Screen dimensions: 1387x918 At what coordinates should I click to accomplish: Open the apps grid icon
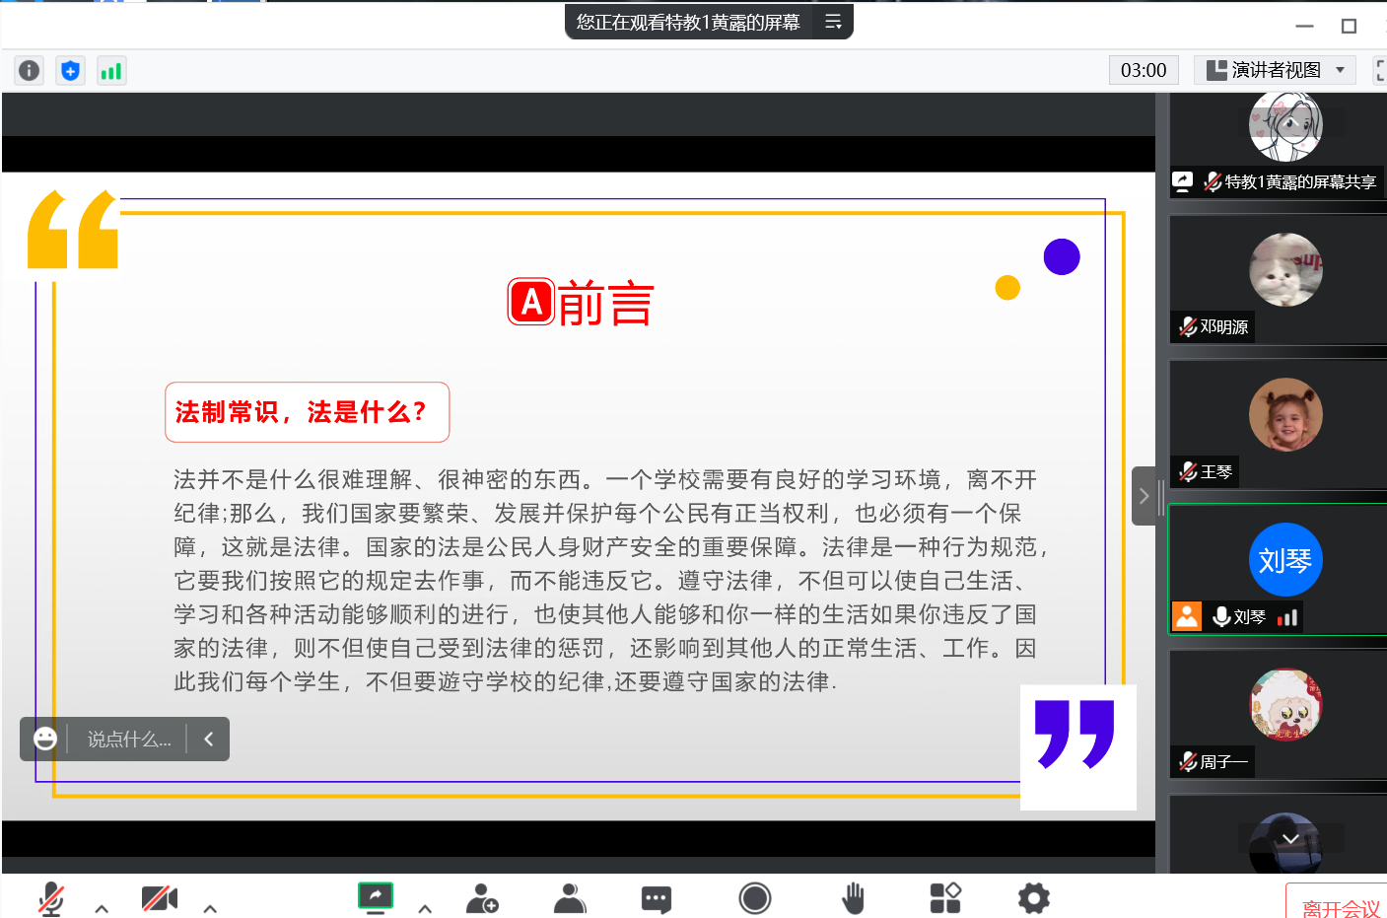(x=944, y=898)
